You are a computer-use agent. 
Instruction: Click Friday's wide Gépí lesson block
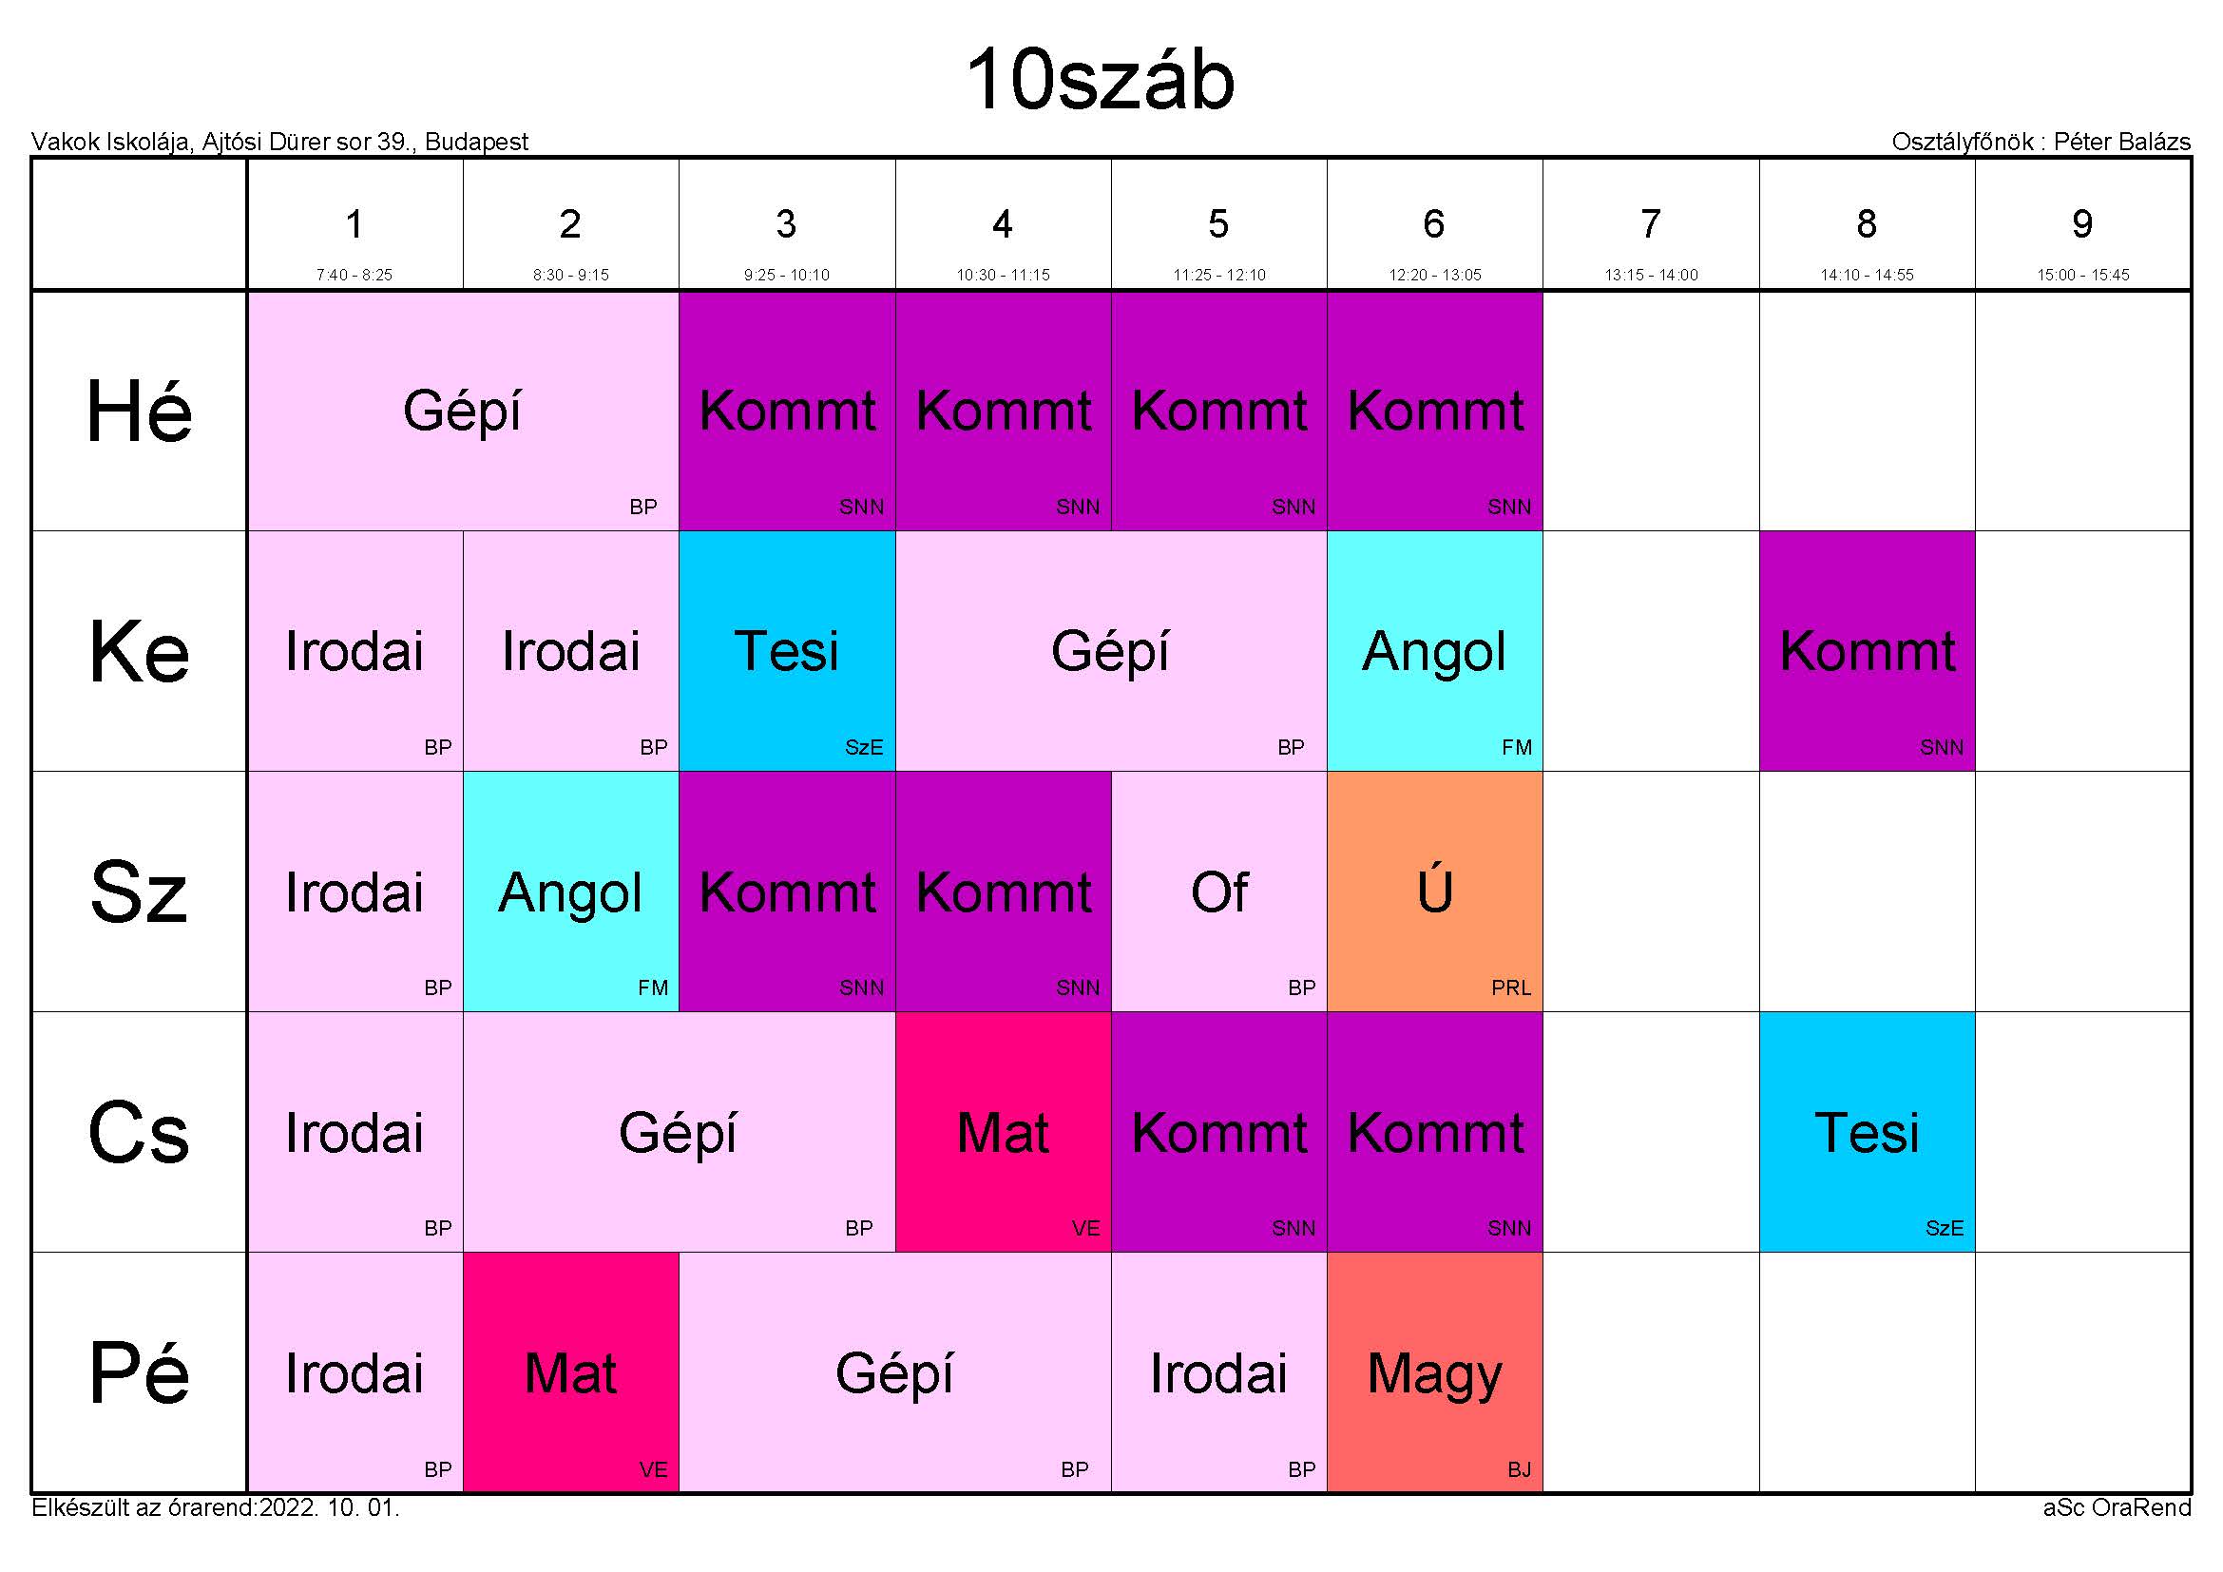[x=894, y=1371]
